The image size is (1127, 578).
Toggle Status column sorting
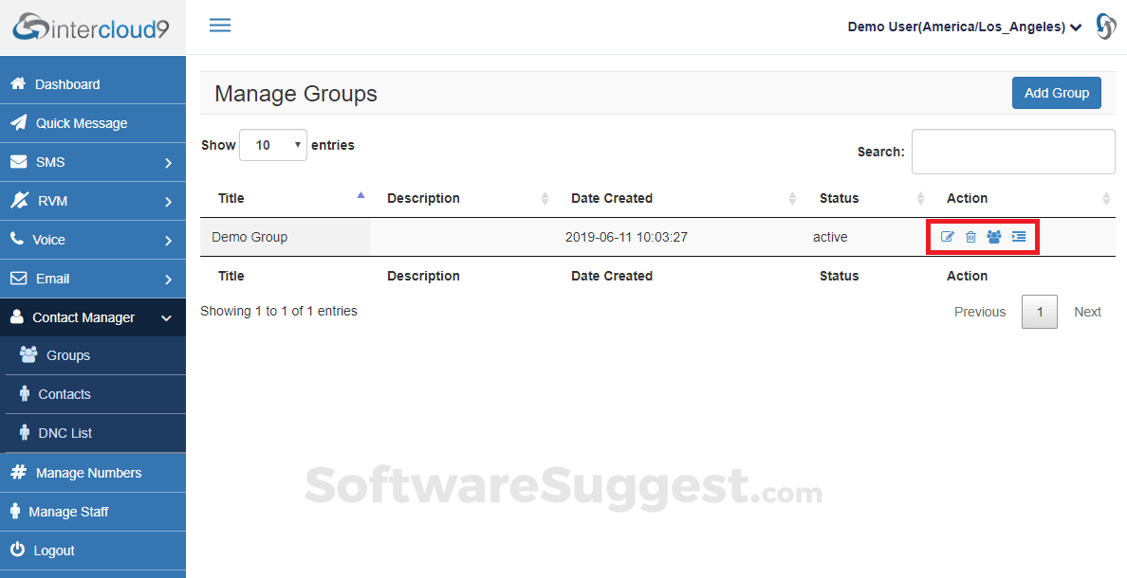tap(919, 198)
